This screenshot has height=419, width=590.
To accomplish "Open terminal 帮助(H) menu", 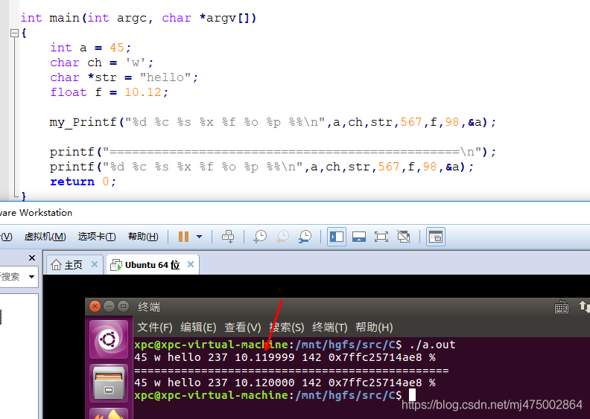I will point(374,327).
